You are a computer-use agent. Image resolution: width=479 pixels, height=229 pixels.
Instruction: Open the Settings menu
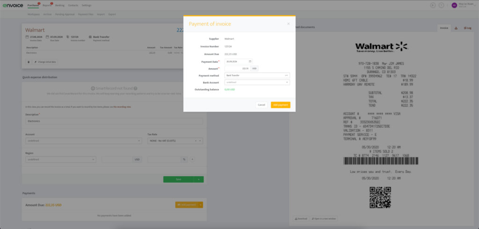87,5
